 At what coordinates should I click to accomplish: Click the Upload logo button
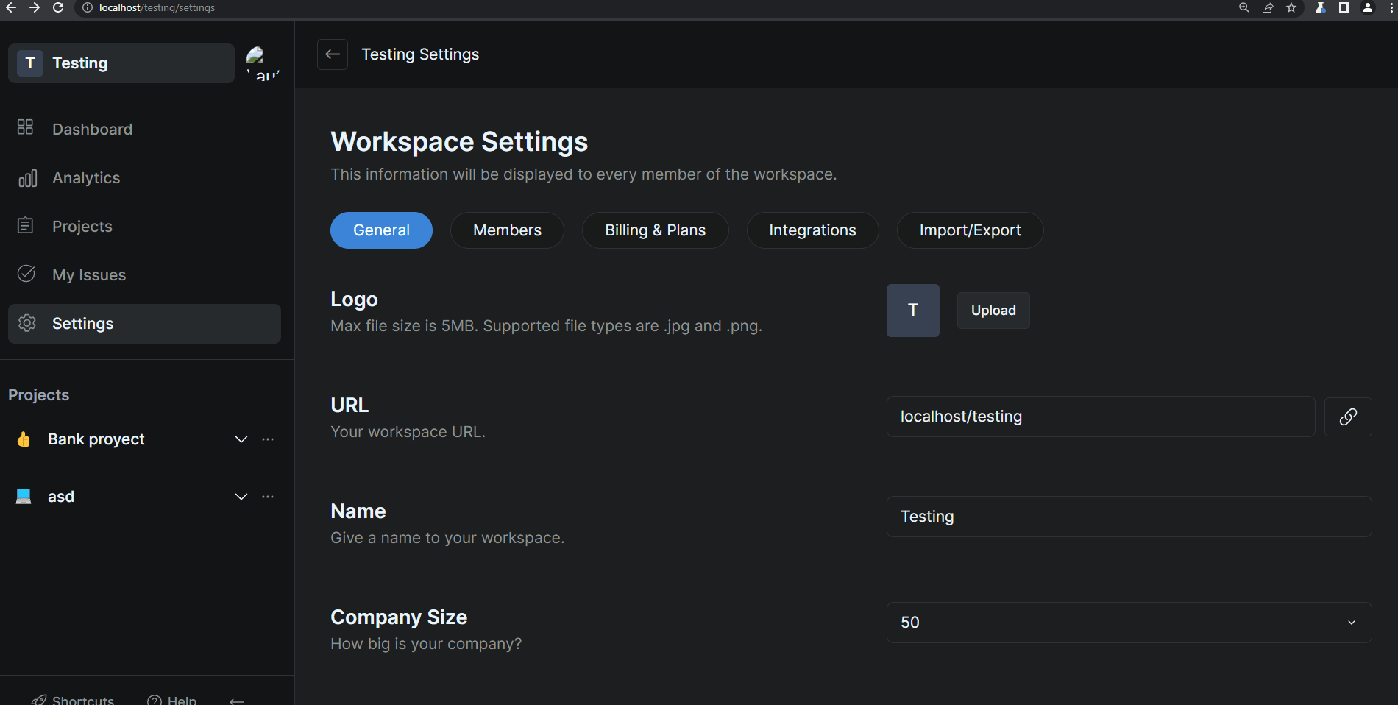point(993,311)
